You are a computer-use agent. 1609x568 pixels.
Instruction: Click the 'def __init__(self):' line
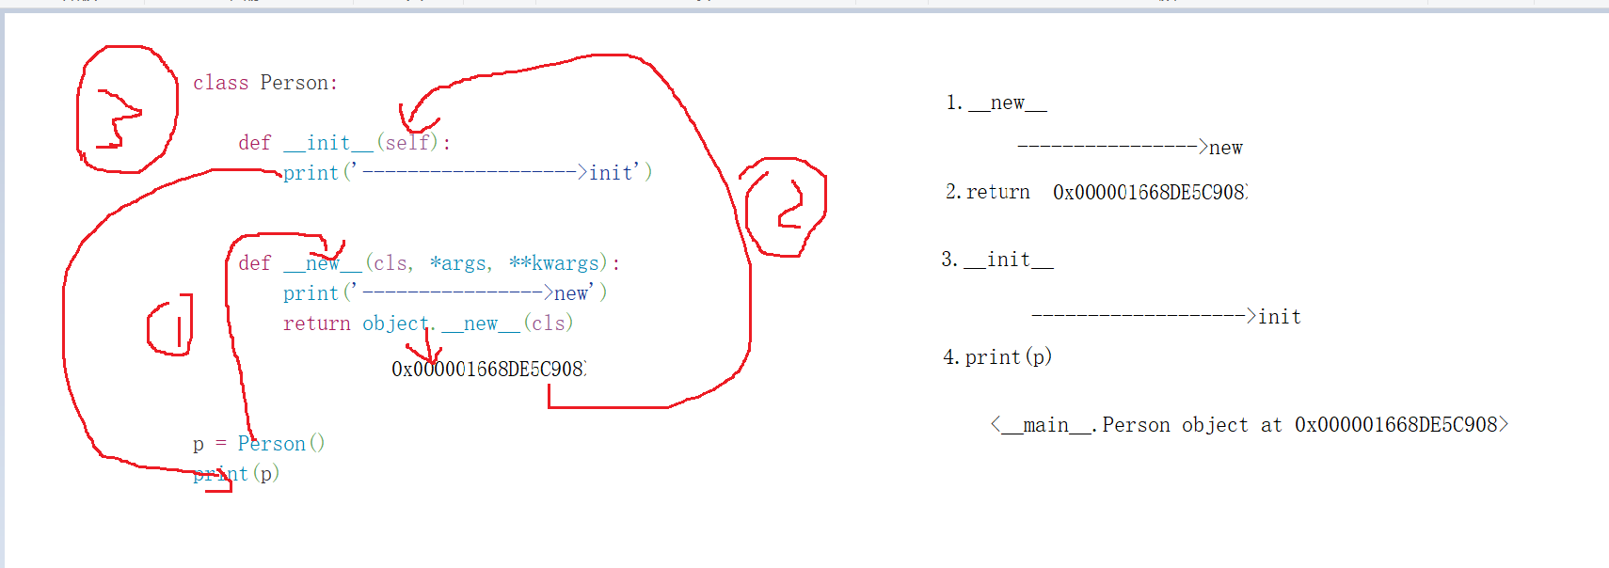(x=344, y=143)
